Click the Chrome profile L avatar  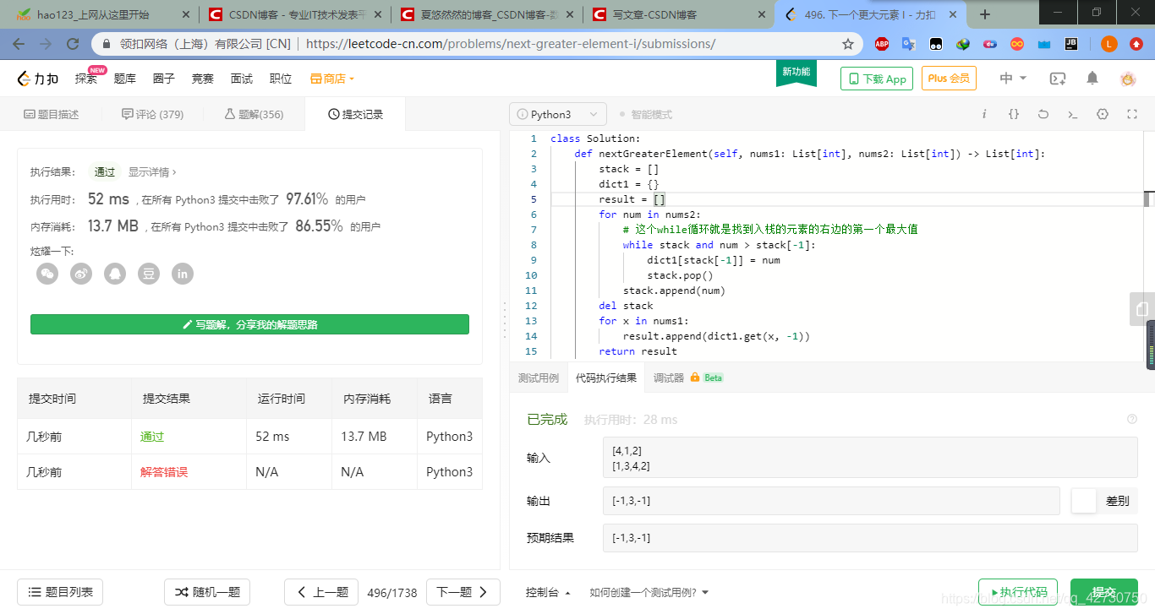click(x=1109, y=44)
